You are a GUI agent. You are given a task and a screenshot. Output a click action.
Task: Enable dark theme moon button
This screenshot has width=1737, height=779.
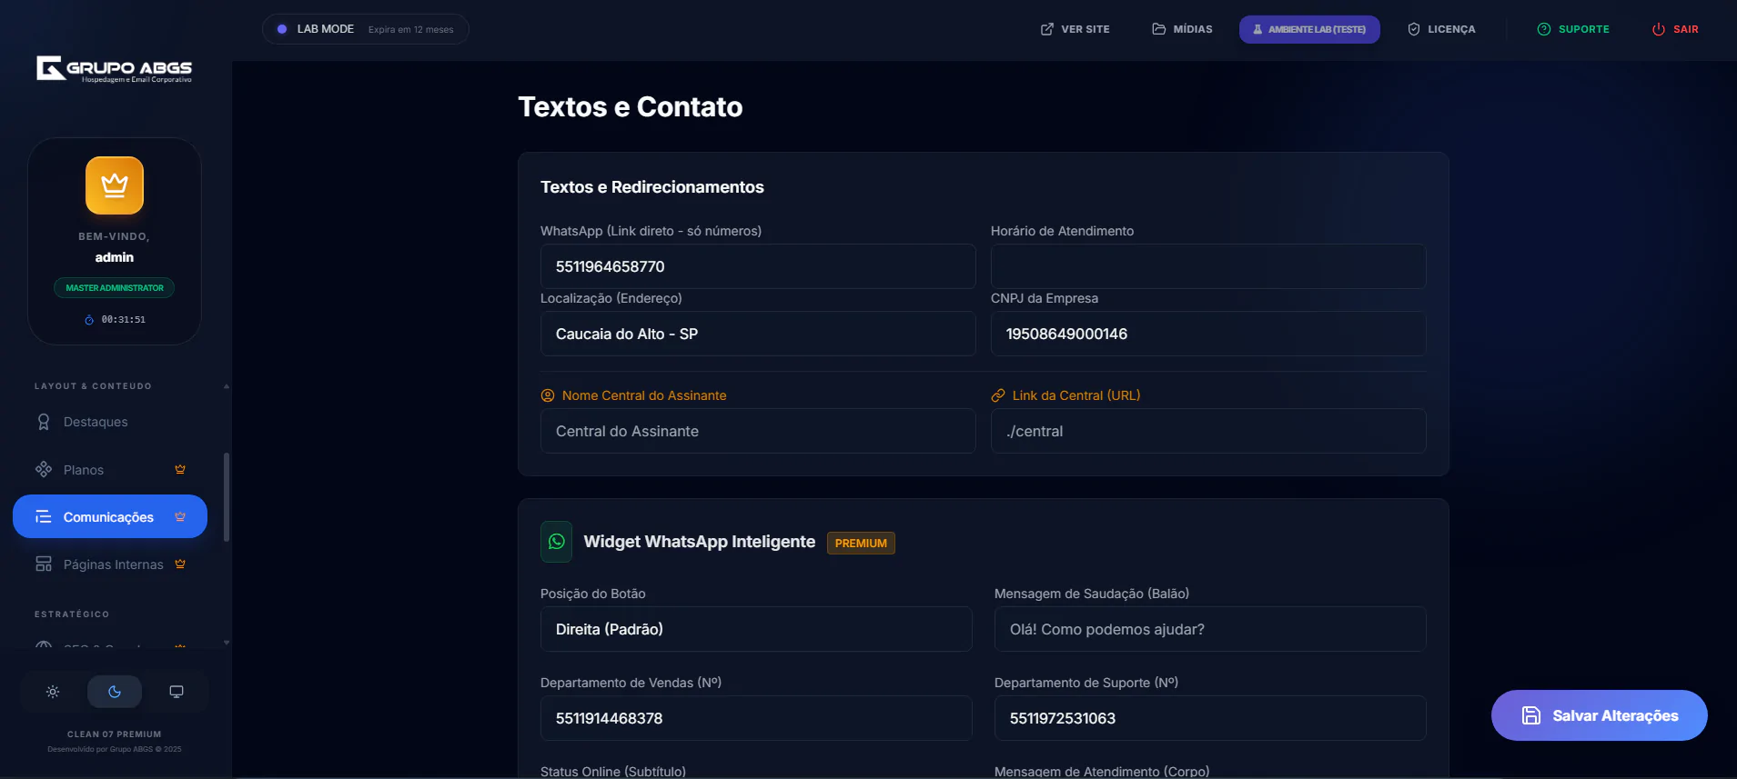tap(115, 692)
